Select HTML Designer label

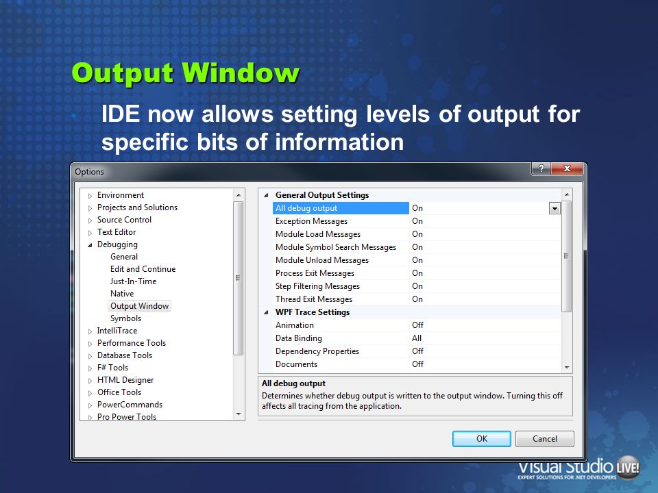pyautogui.click(x=125, y=380)
